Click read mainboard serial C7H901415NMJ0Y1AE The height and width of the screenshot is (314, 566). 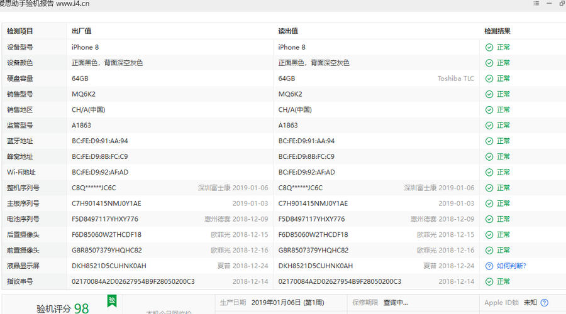click(313, 203)
